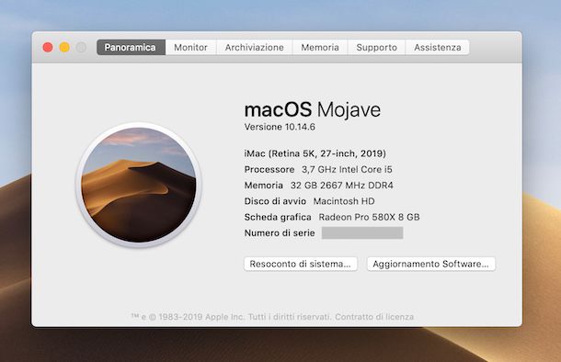The image size is (561, 362).
Task: Click the Macintosh HD startup disk value
Action: pyautogui.click(x=344, y=201)
